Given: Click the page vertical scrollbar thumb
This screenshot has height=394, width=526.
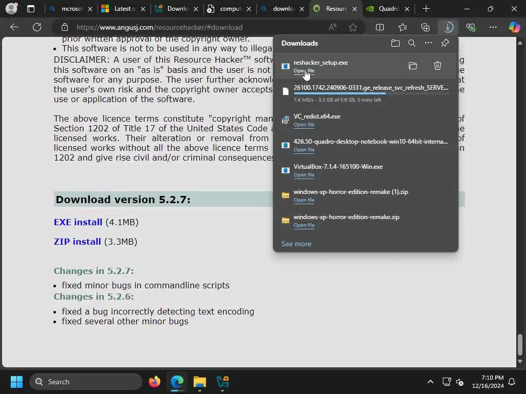Looking at the screenshot, I should pyautogui.click(x=520, y=345).
